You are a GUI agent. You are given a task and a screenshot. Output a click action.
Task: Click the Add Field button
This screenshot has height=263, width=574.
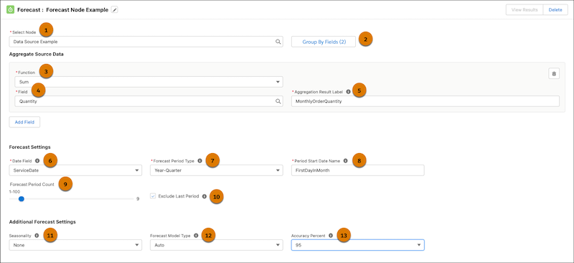[24, 122]
